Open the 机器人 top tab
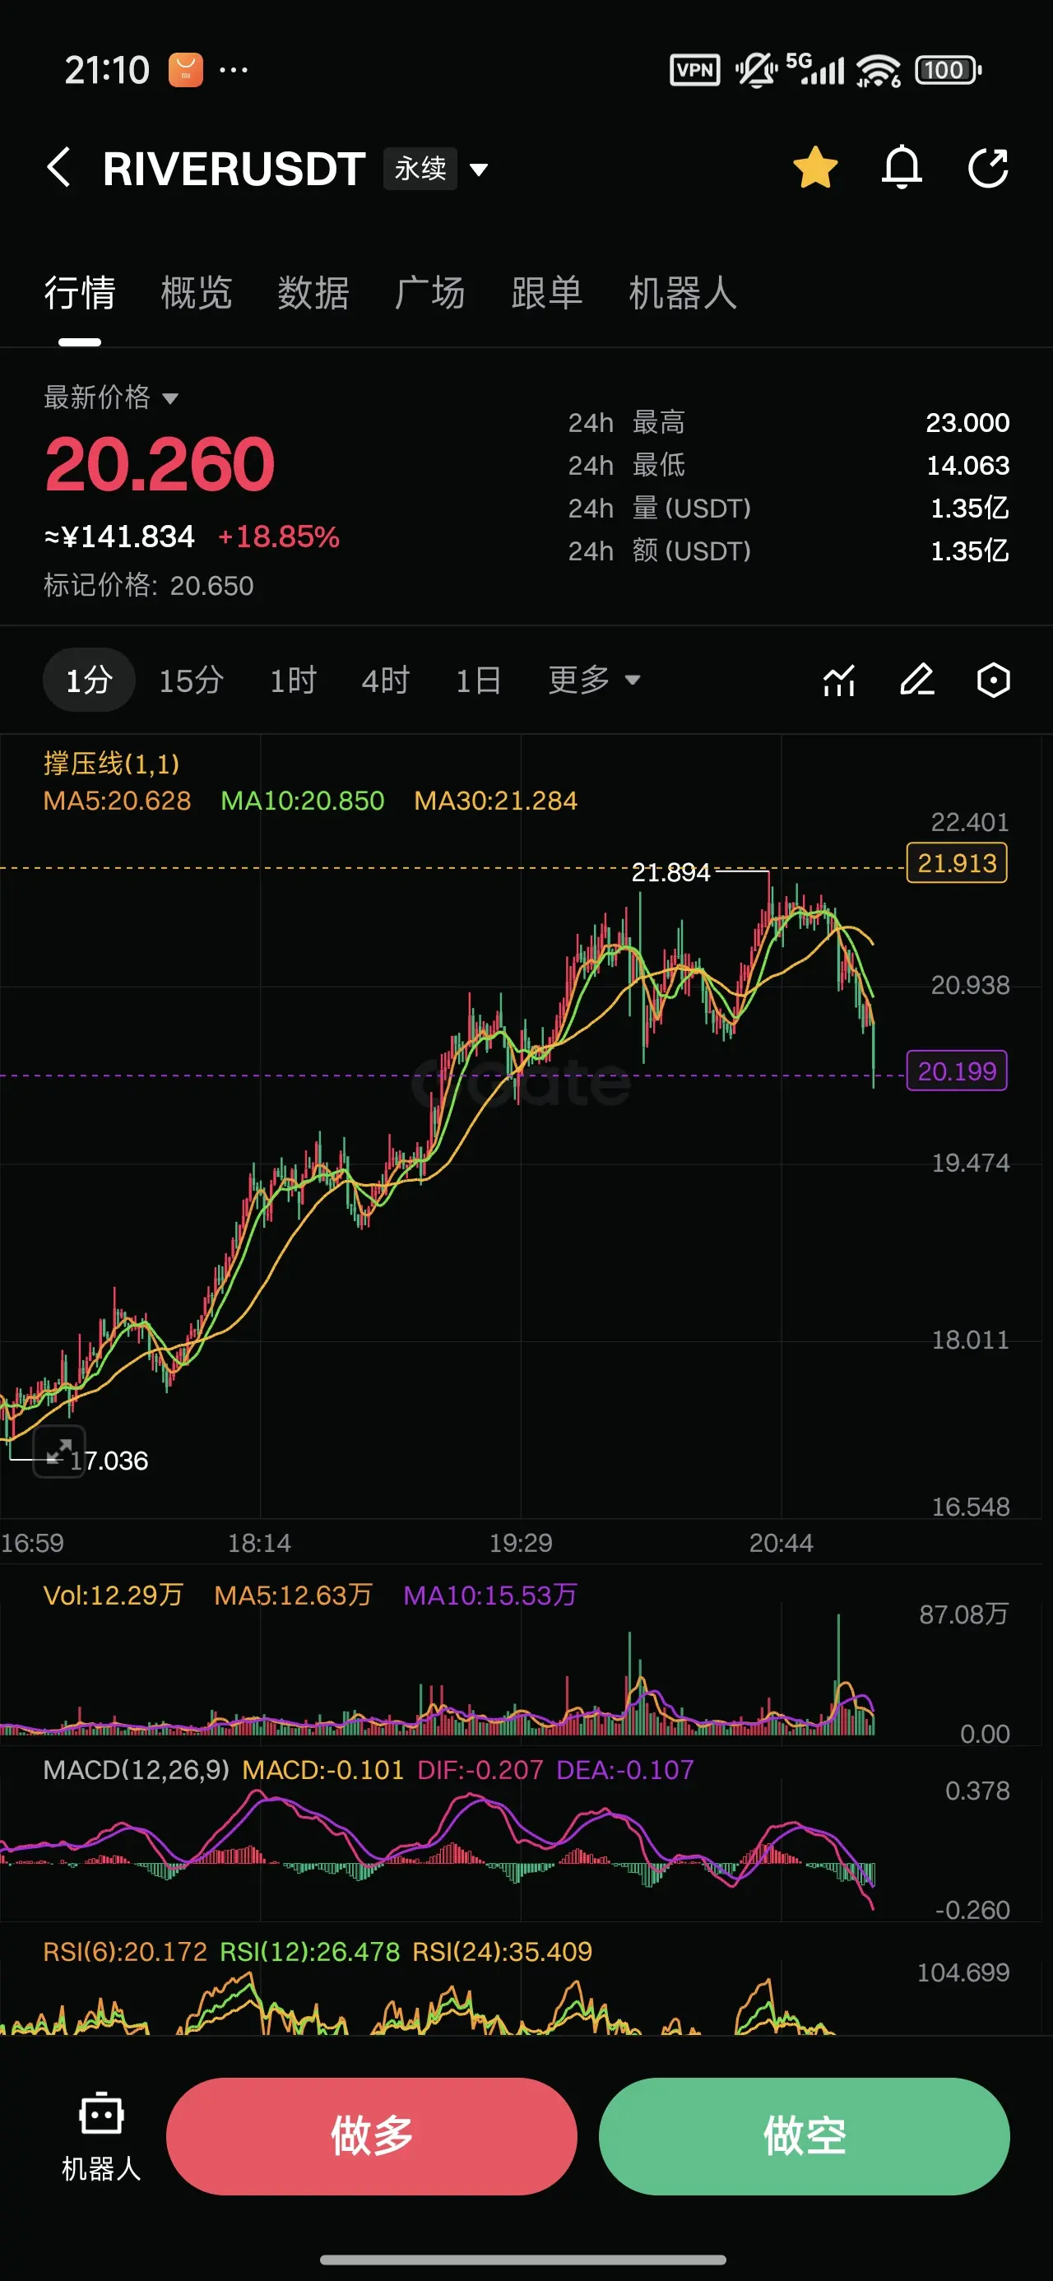Screen dimensions: 1053x2281 pos(683,293)
